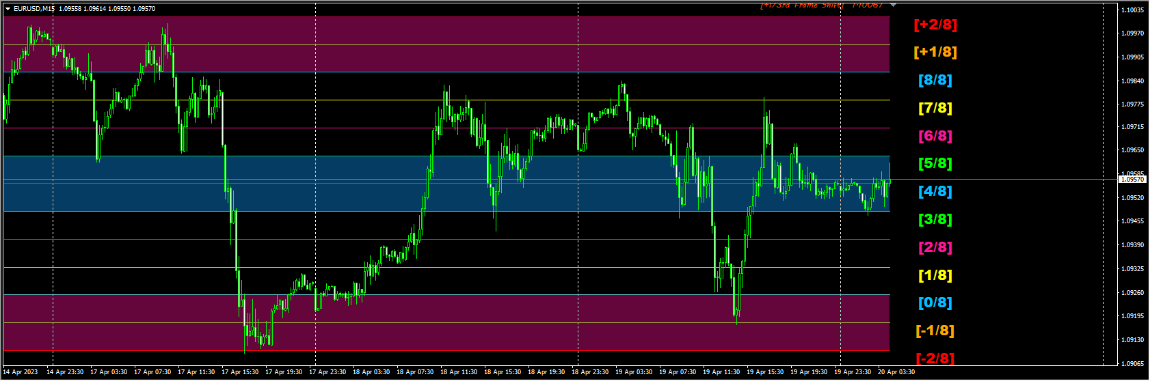1150x381 pixels.
Task: Click the 17 Apr 03:30 time axis label
Action: 109,373
